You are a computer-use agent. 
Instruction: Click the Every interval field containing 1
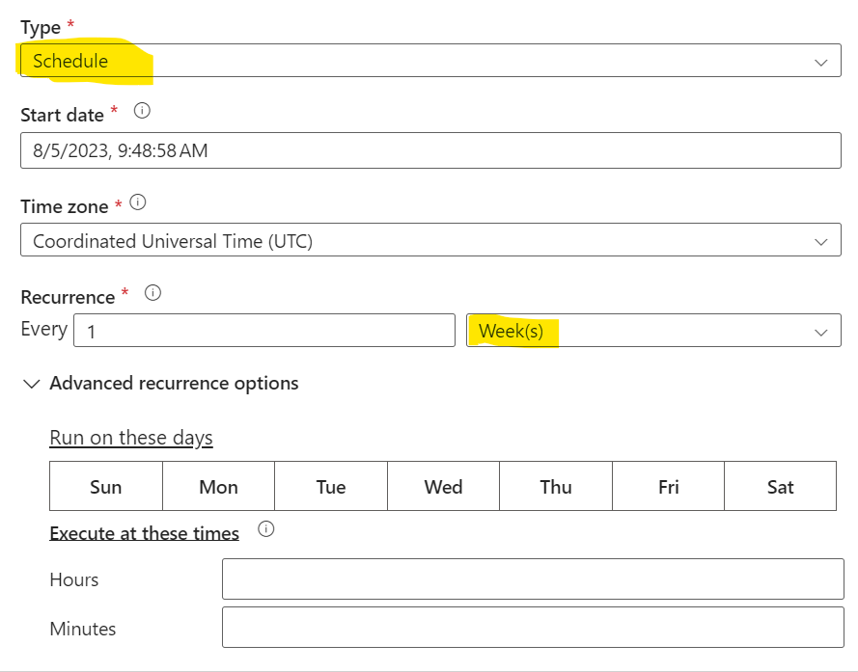(x=264, y=330)
